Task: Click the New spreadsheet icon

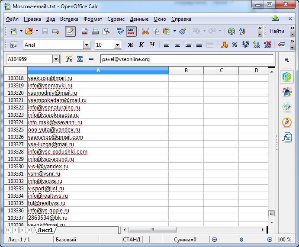Action: 13,31
